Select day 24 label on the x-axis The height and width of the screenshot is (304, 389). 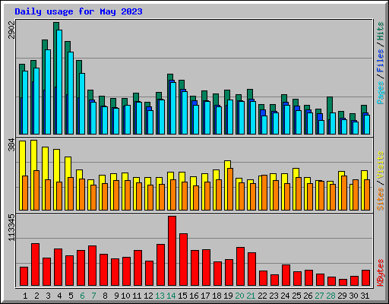click(x=285, y=296)
